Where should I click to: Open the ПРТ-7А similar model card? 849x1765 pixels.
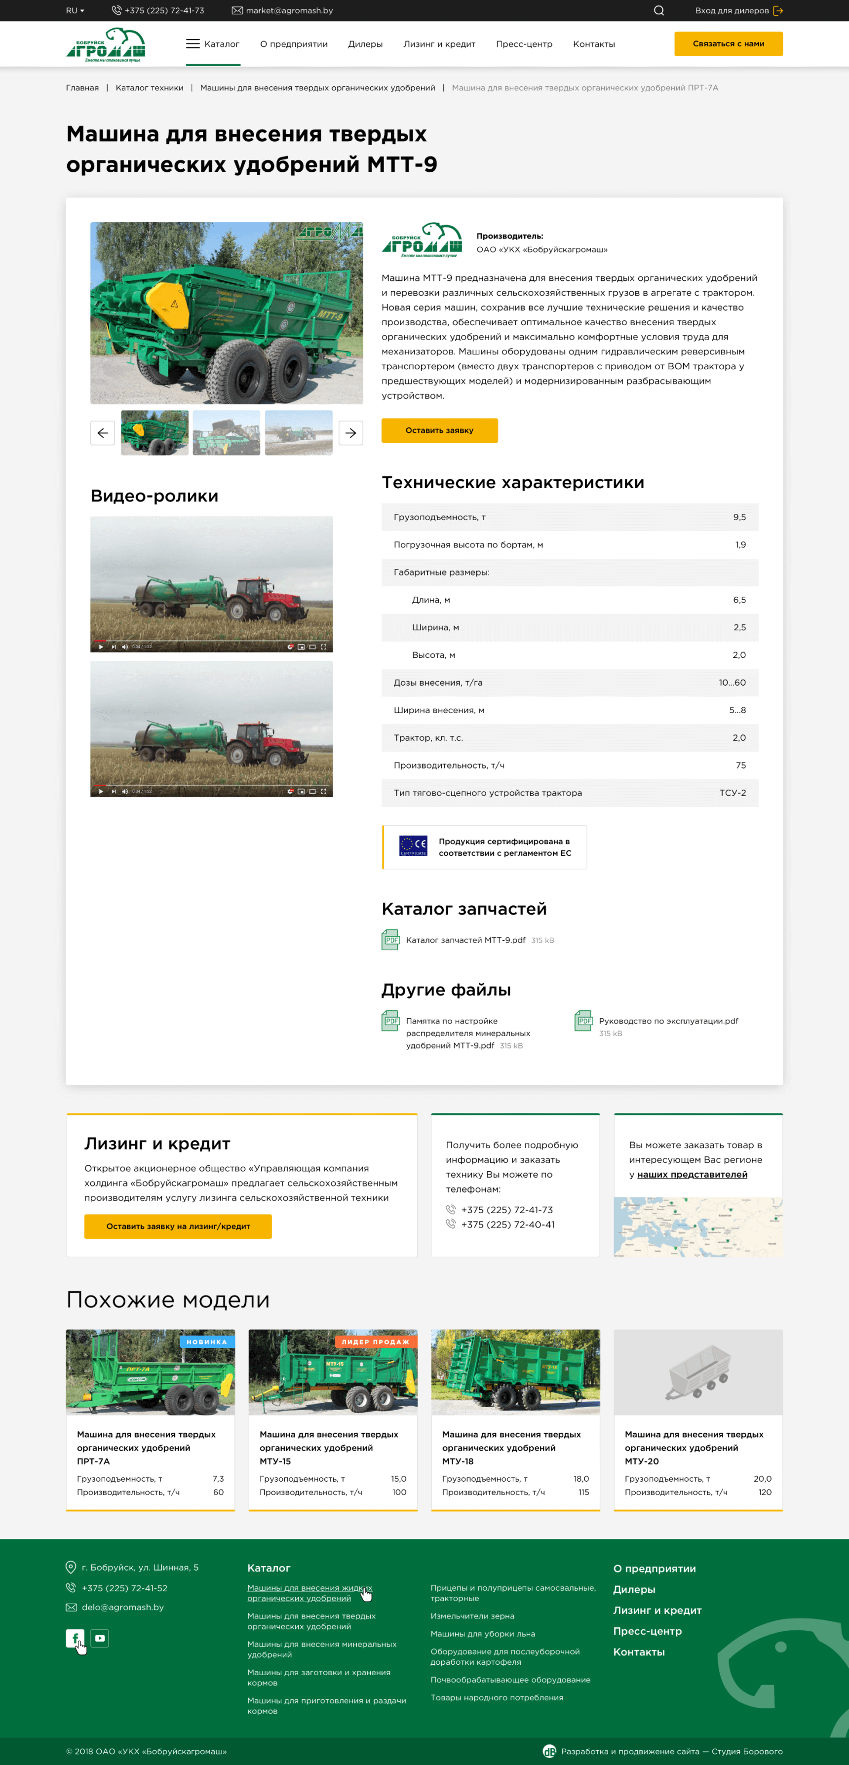pyautogui.click(x=150, y=1420)
